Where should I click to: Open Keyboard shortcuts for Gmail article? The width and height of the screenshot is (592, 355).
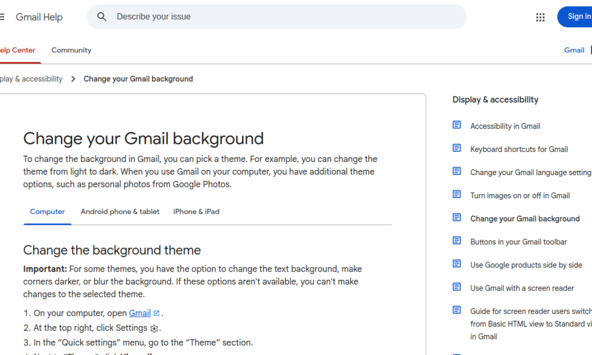[x=519, y=149]
